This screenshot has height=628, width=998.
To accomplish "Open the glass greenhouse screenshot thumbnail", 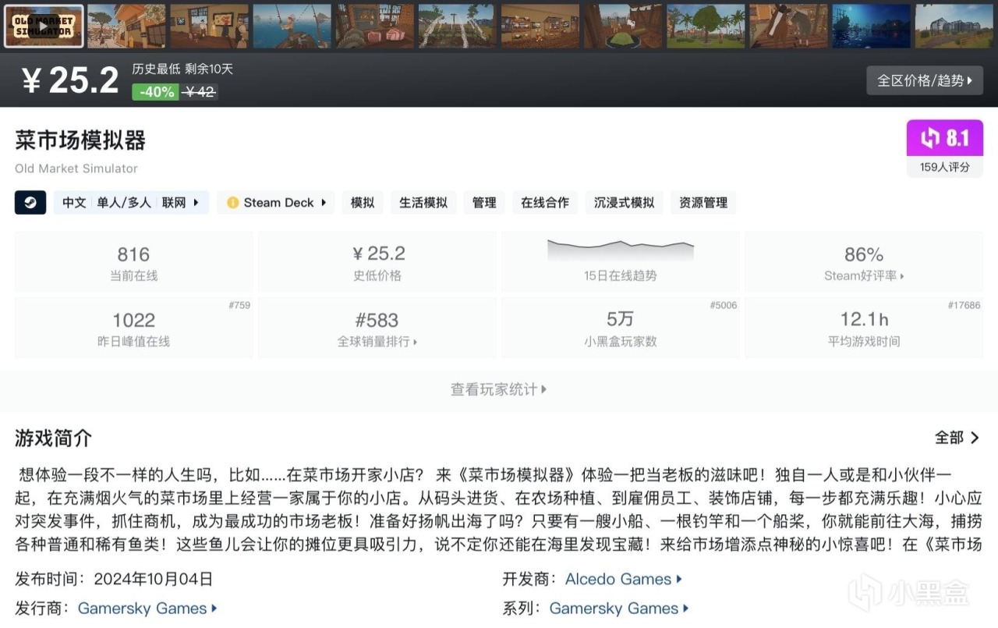I will [x=954, y=26].
